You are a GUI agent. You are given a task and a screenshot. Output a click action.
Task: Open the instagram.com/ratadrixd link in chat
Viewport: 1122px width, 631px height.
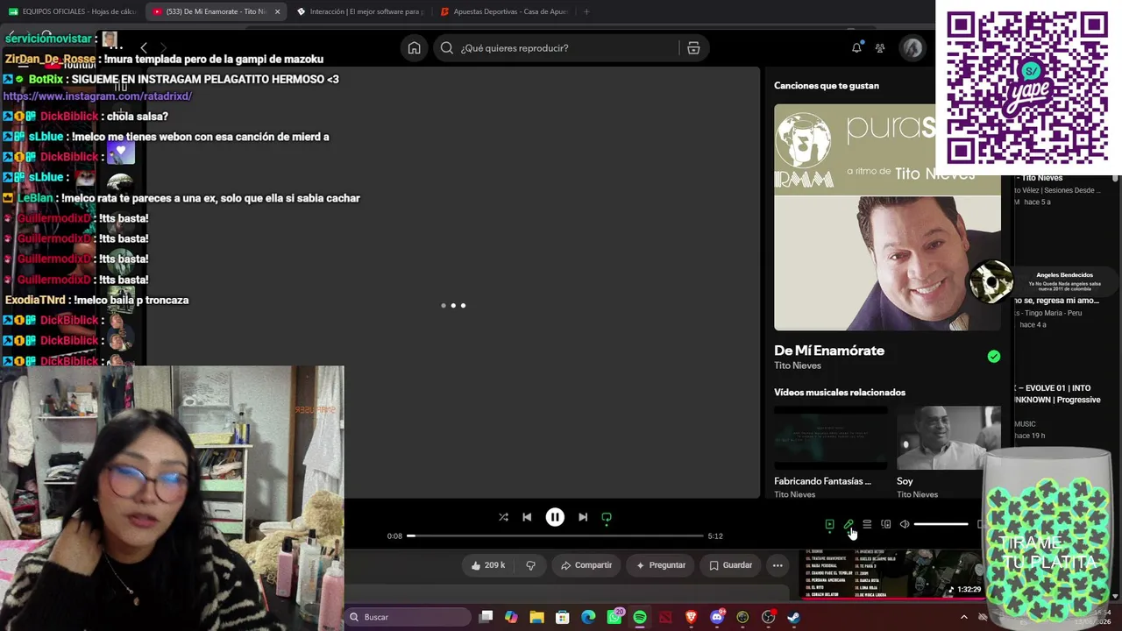pos(97,96)
